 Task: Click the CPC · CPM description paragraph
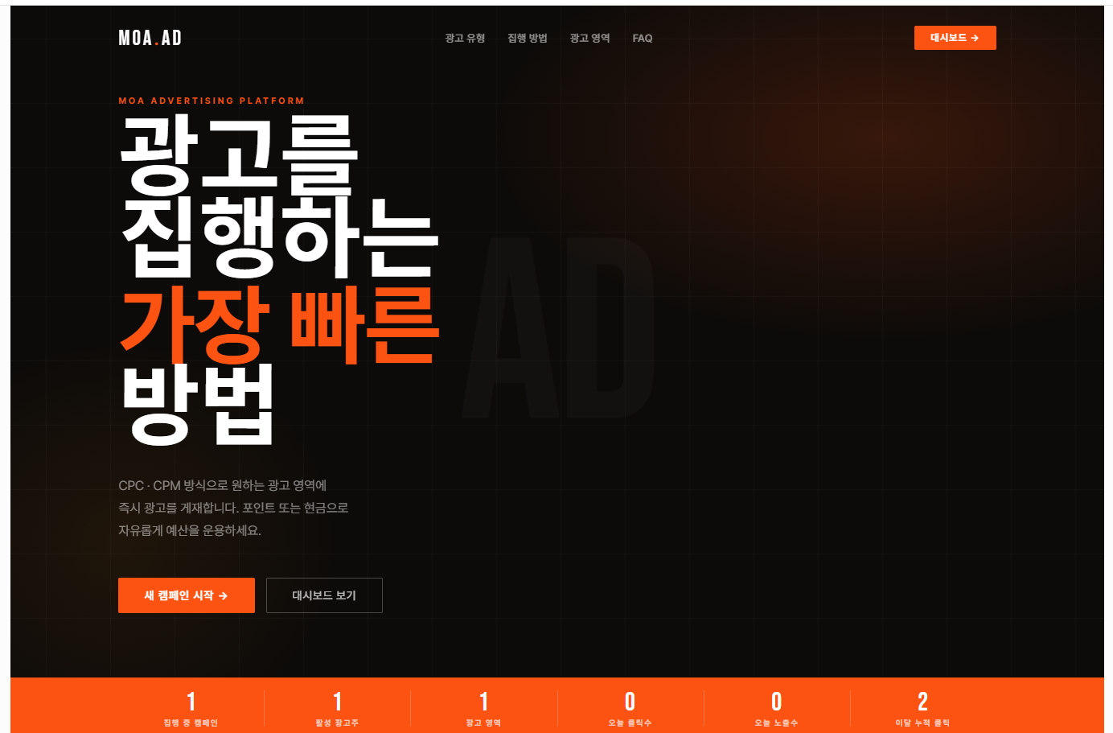233,508
